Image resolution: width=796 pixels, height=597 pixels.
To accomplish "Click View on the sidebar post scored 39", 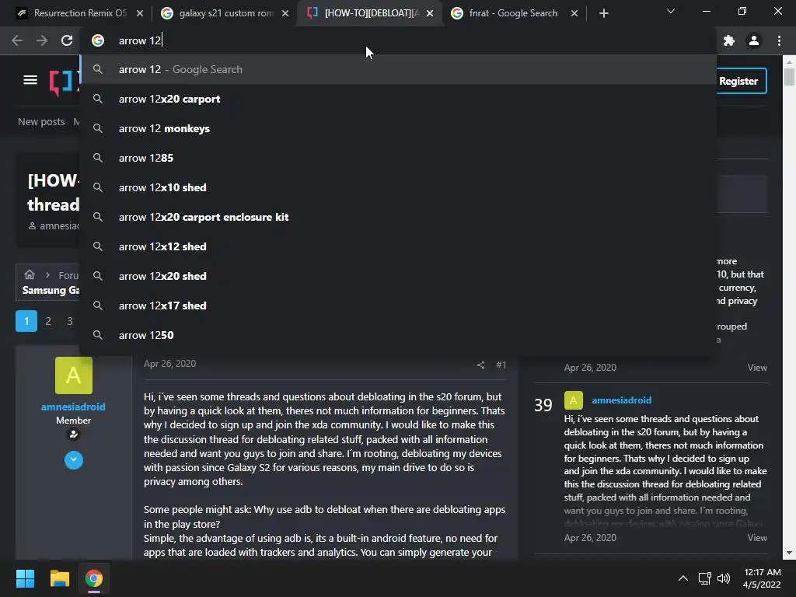I will [x=757, y=538].
